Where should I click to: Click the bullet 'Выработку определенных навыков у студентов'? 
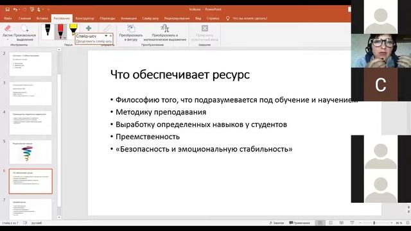[201, 124]
